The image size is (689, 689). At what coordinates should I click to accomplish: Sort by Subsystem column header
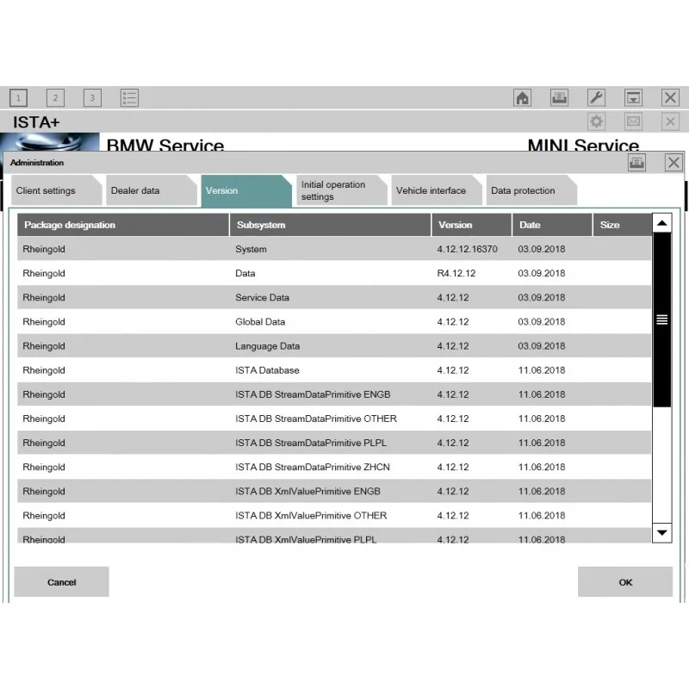pyautogui.click(x=330, y=225)
